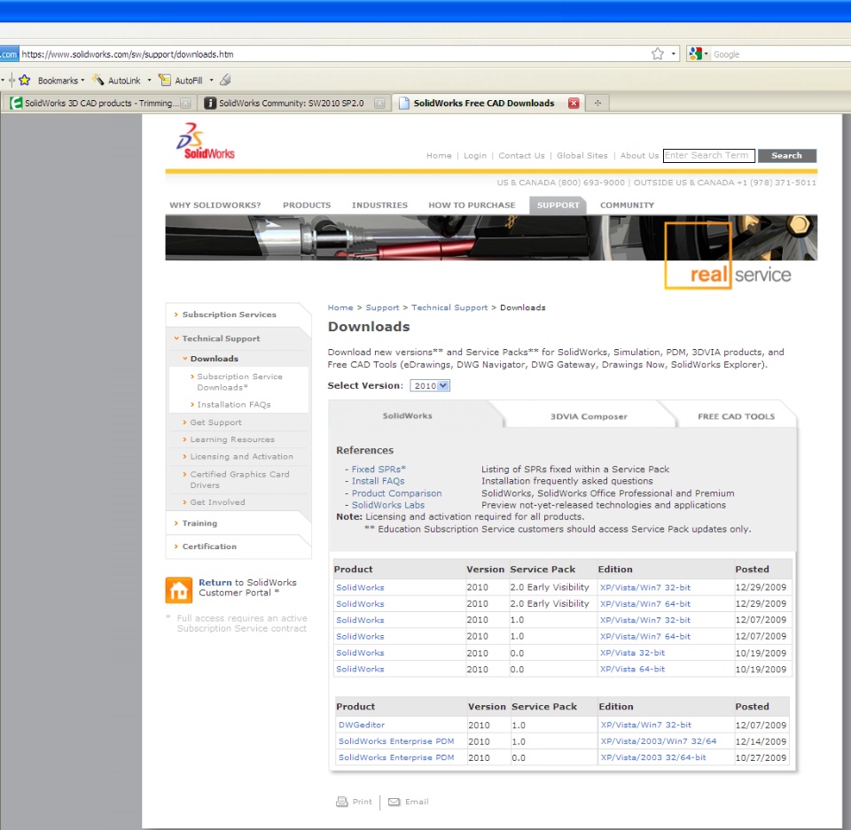The image size is (851, 830).
Task: Click in the Google search box
Action: [x=780, y=54]
